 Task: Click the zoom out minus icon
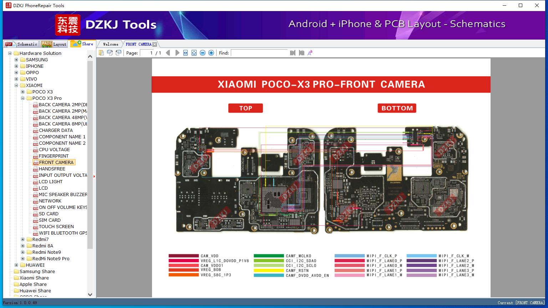[203, 53]
